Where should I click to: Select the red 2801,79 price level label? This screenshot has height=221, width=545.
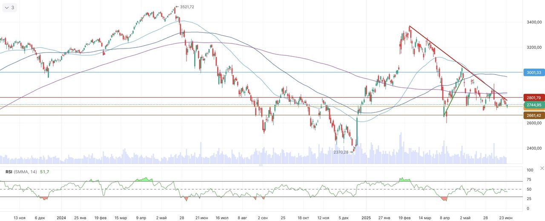coord(534,98)
